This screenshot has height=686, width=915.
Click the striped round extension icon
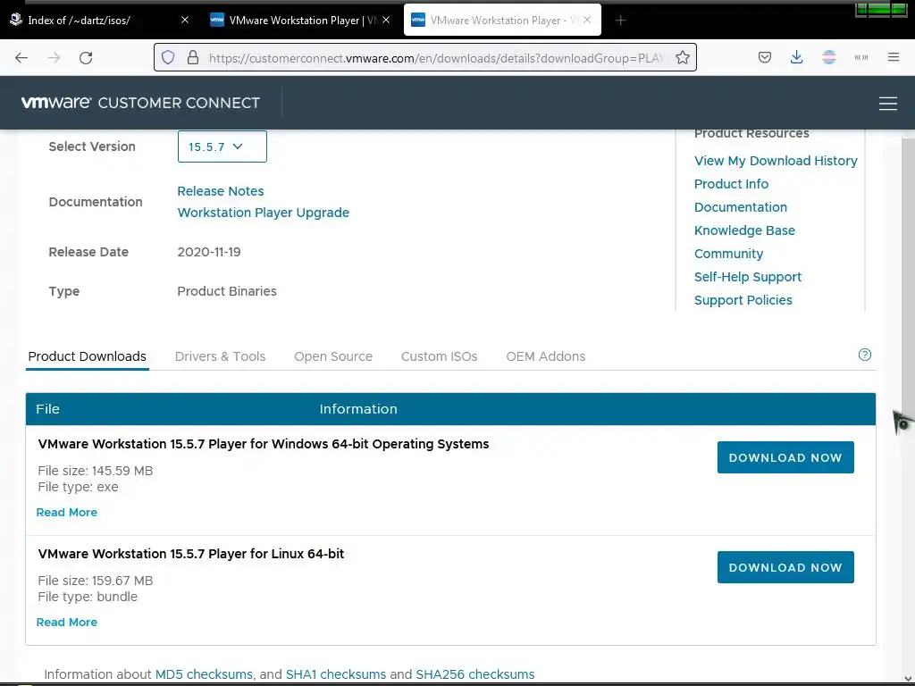pos(828,57)
